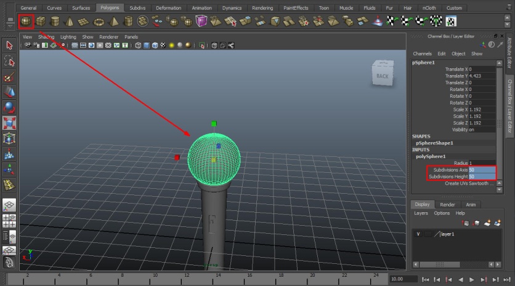Toggle layer1 visibility V box
515x286 pixels.
pyautogui.click(x=418, y=234)
